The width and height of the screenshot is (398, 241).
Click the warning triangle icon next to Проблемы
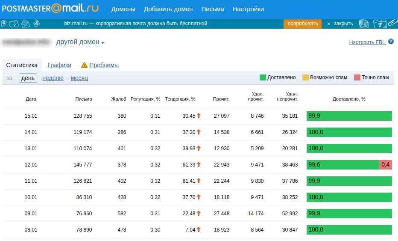tap(84, 65)
